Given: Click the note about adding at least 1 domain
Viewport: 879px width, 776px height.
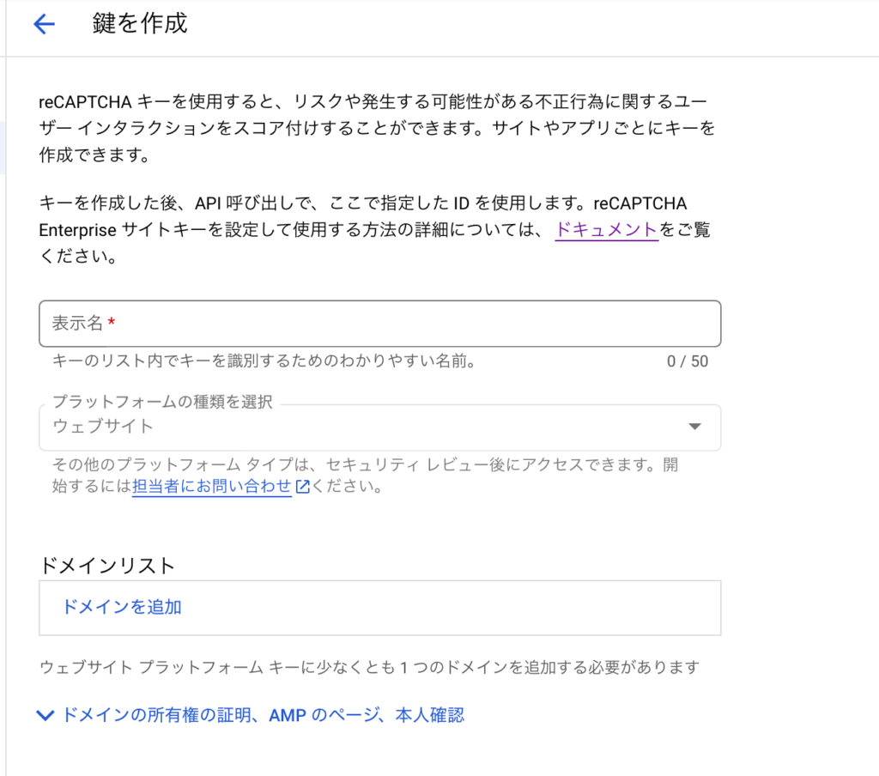Looking at the screenshot, I should [x=369, y=667].
